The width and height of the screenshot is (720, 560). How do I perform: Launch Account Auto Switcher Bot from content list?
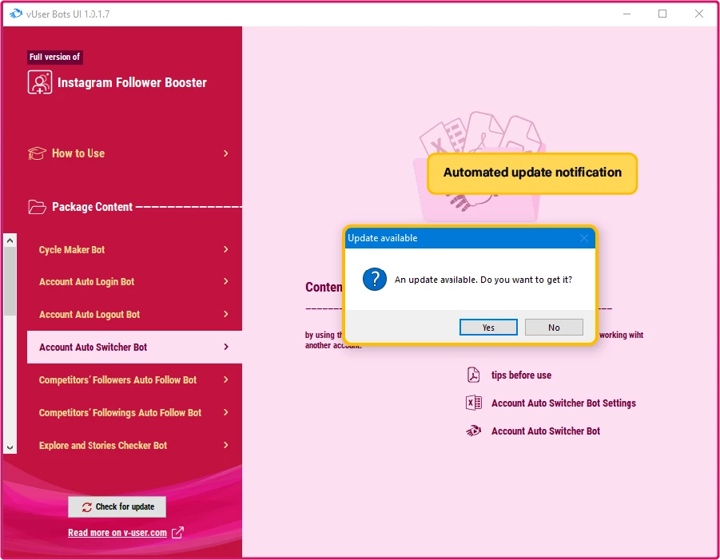[x=546, y=431]
